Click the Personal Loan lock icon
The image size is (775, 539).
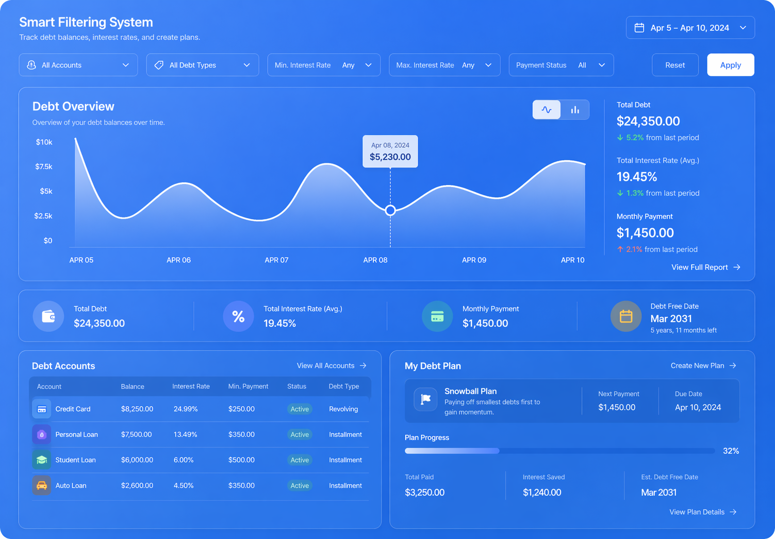click(x=42, y=434)
